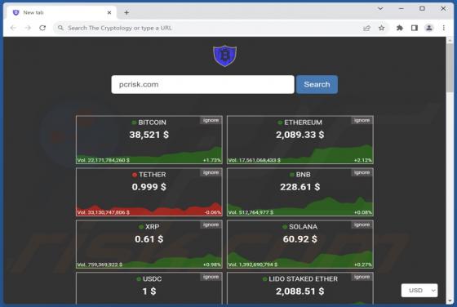Viewport: 457px width, 307px height.
Task: Click the Ethereum price 2,089.33 $
Action: (300, 135)
